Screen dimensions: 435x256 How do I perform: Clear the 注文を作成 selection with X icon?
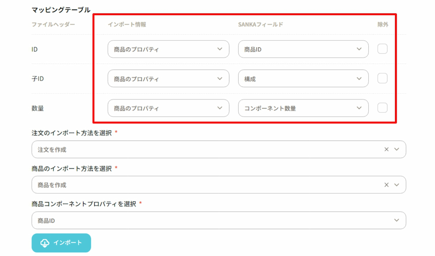(x=386, y=149)
